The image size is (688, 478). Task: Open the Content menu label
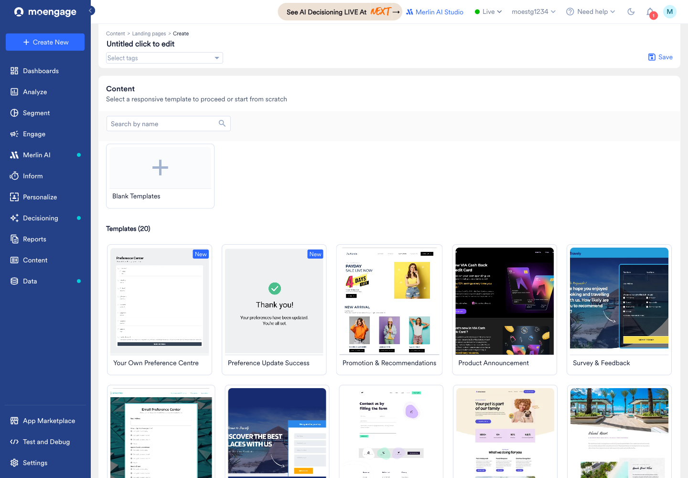click(35, 260)
